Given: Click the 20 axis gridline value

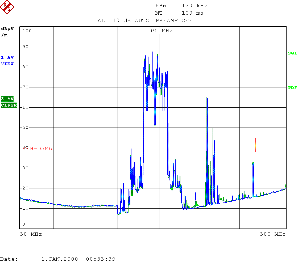Looking at the screenshot, I should (x=26, y=188).
